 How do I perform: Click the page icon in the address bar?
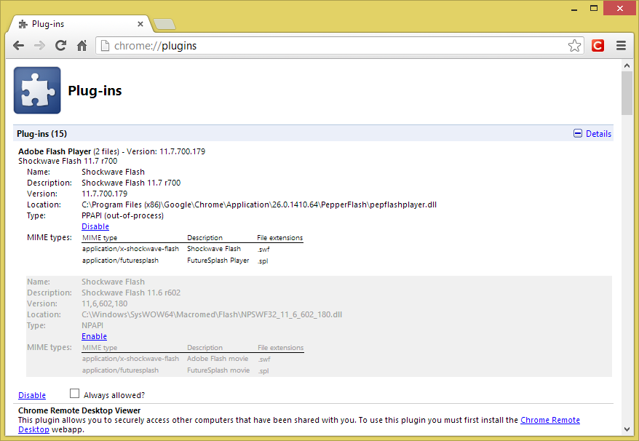pos(105,46)
